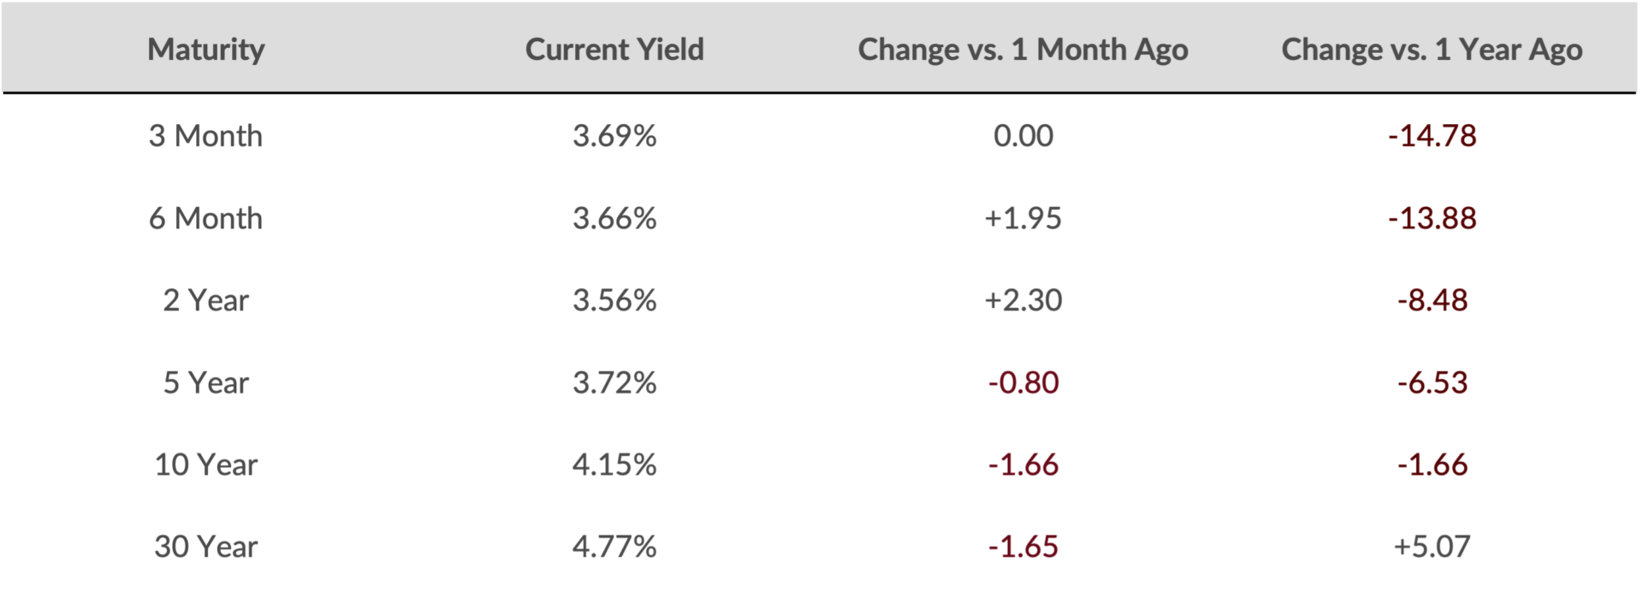
Task: Click the +5.07 yearly change value
Action: [1432, 547]
